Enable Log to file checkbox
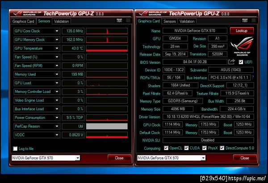The width and height of the screenshot is (268, 183). click(x=15, y=149)
